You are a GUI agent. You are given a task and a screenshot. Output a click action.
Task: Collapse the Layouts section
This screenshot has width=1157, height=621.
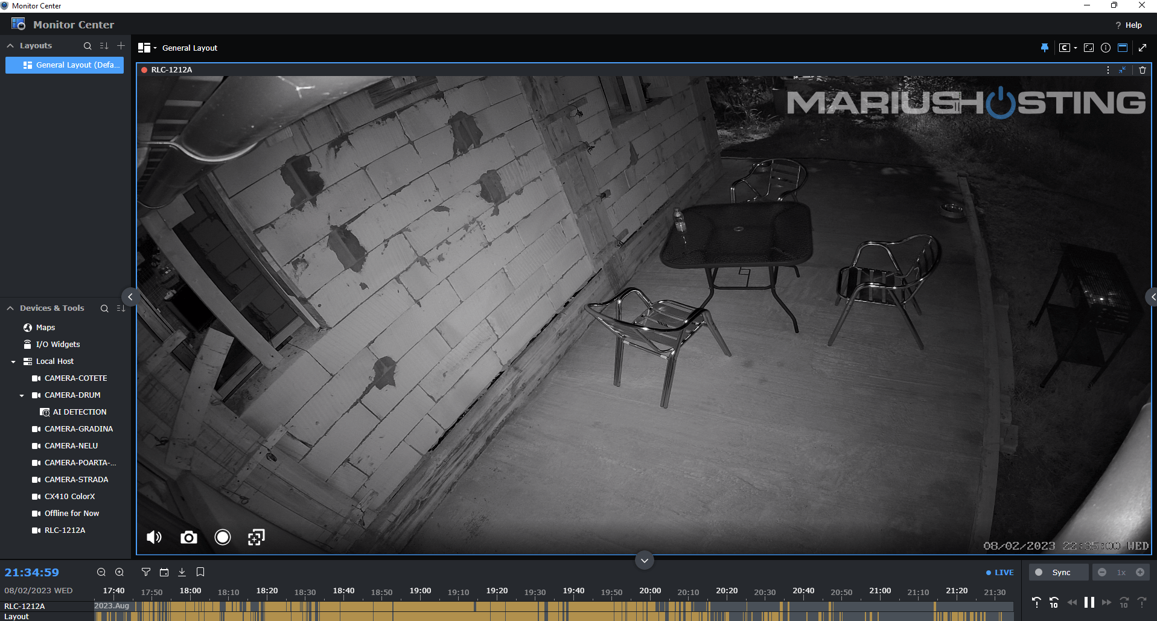(10, 46)
